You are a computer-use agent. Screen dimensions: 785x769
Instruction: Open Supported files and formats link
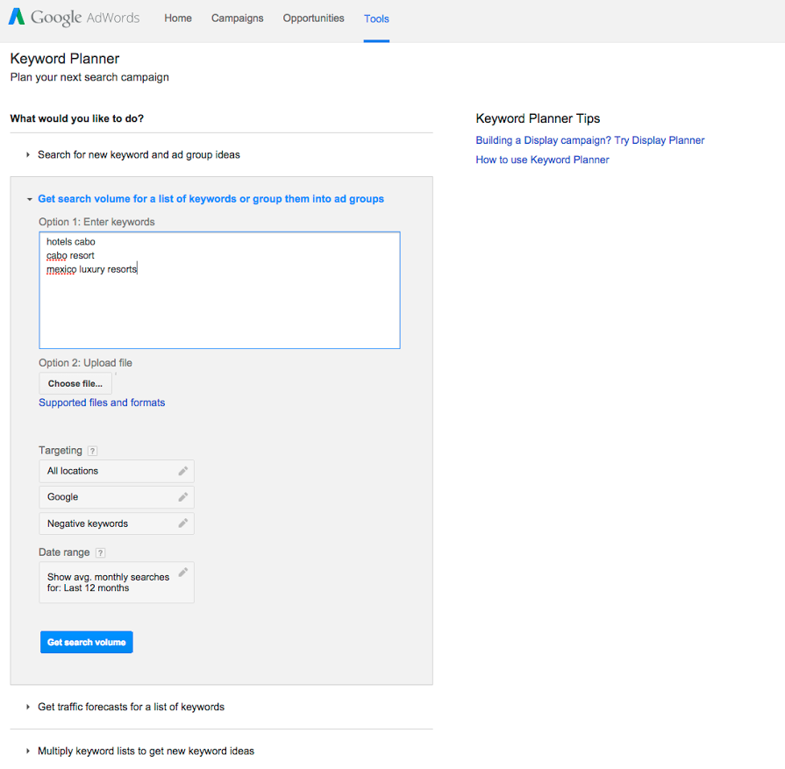click(x=102, y=402)
